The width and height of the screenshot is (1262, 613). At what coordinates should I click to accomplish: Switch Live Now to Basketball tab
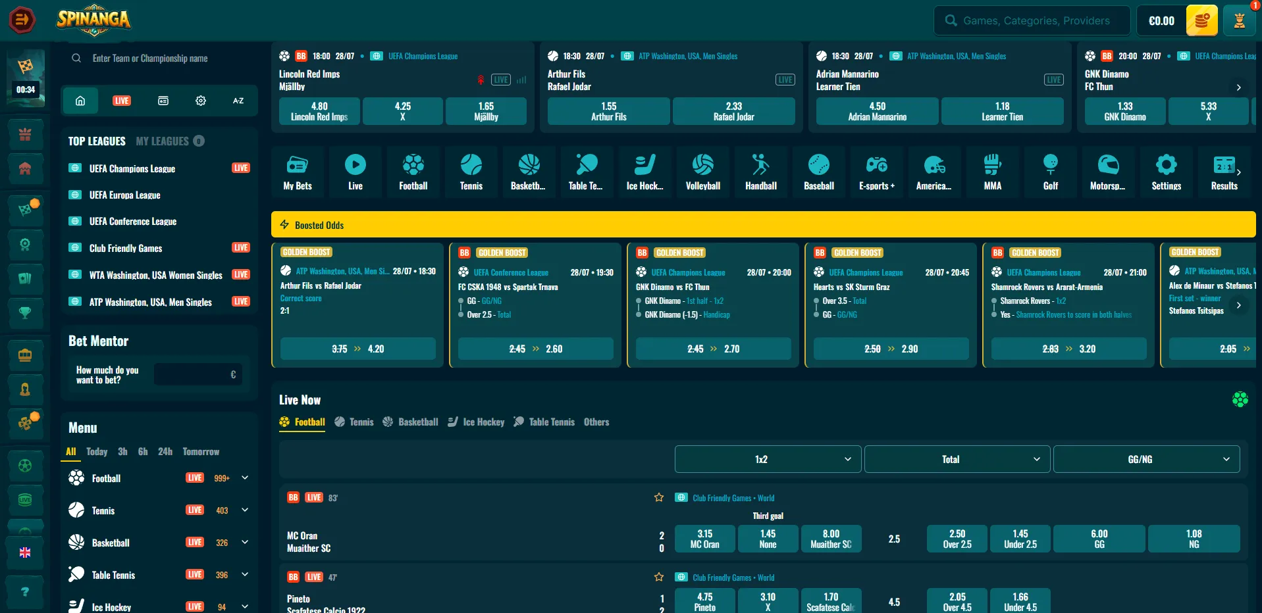click(410, 422)
